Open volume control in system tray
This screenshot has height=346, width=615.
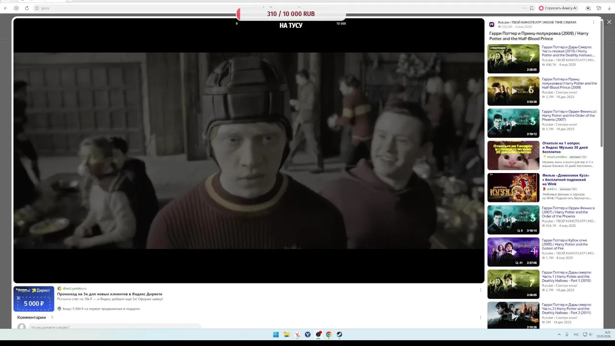click(590, 334)
